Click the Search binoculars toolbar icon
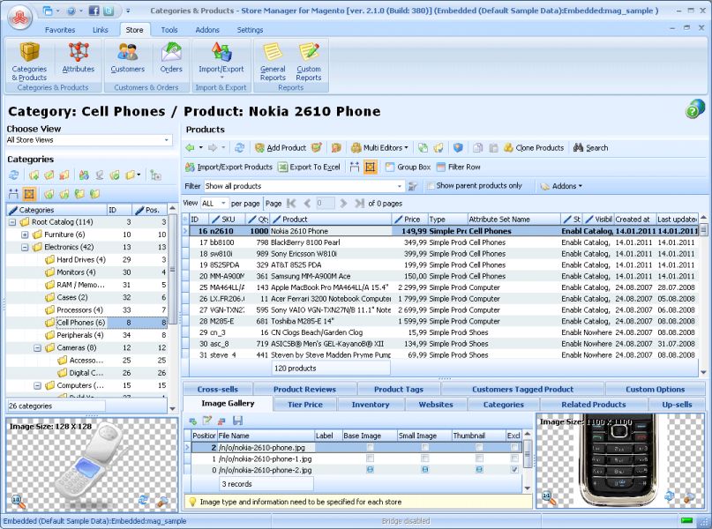The width and height of the screenshot is (712, 529). [591, 148]
